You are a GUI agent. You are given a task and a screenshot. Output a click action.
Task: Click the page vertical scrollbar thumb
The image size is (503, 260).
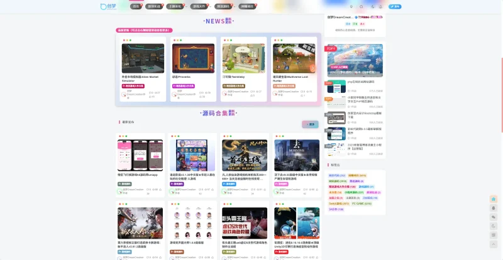(x=502, y=95)
